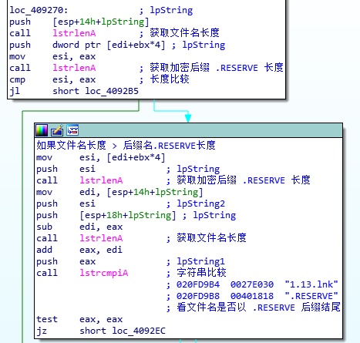This screenshot has height=343, width=360.
Task: Click the cyan arrowhead entering lower block
Action: (188, 117)
